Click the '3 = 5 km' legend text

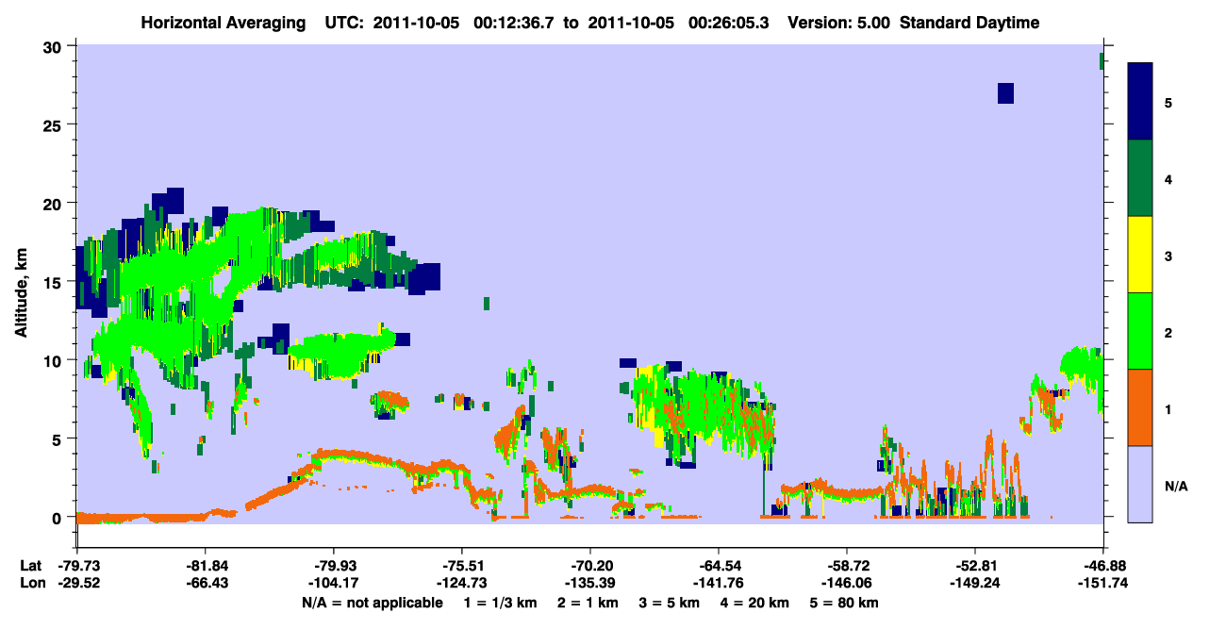[671, 603]
